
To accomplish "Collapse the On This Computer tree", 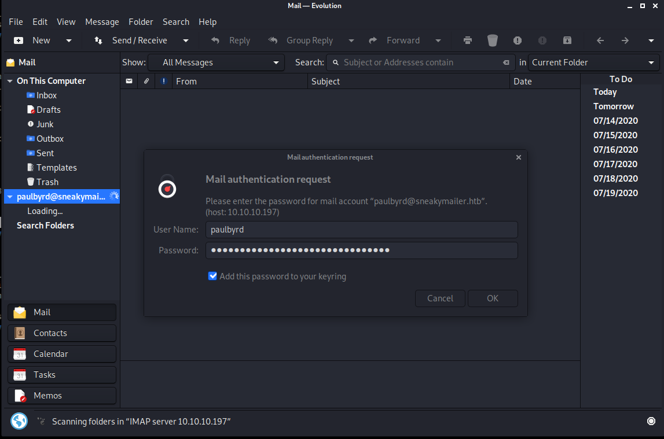I will click(x=10, y=81).
